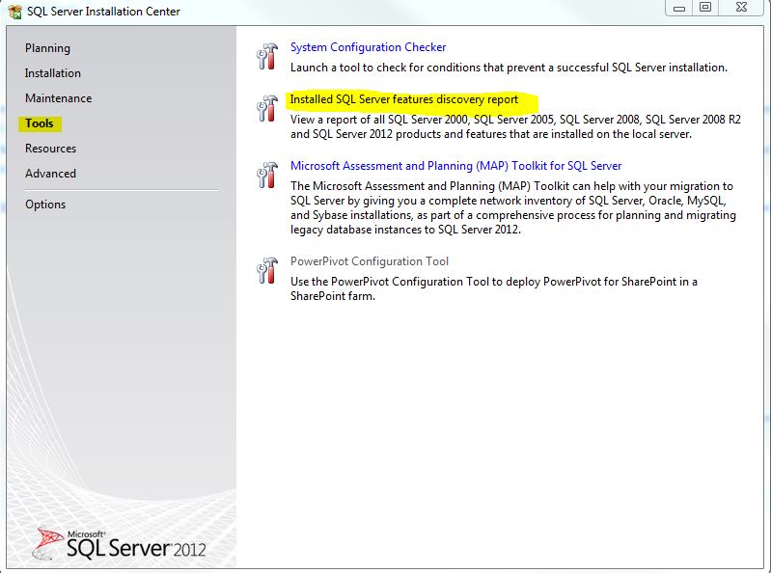Click the PowerPivot Configuration Tool icon
Viewport: 771px width, 573px height.
click(267, 270)
